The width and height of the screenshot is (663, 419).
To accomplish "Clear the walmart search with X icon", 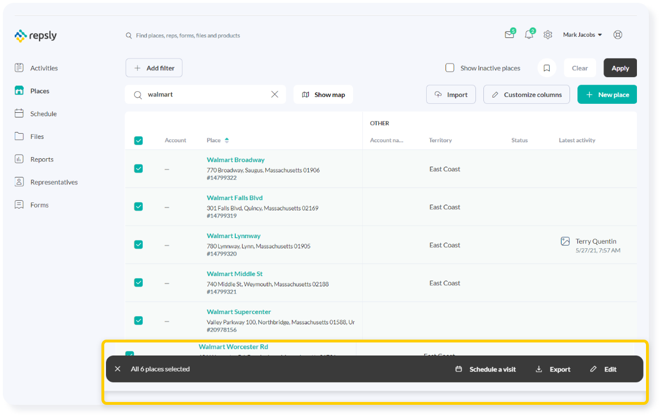I will [275, 94].
